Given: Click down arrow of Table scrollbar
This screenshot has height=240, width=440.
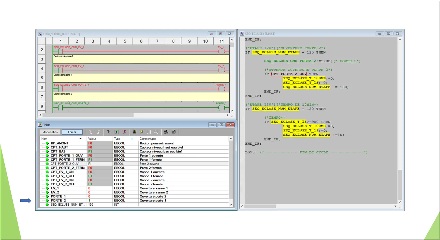Looking at the screenshot, I should pyautogui.click(x=231, y=205).
